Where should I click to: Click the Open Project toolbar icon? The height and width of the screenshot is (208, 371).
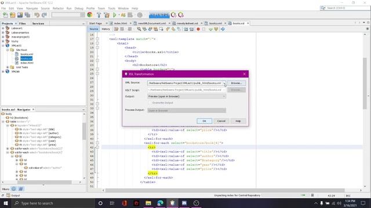click(20, 15)
